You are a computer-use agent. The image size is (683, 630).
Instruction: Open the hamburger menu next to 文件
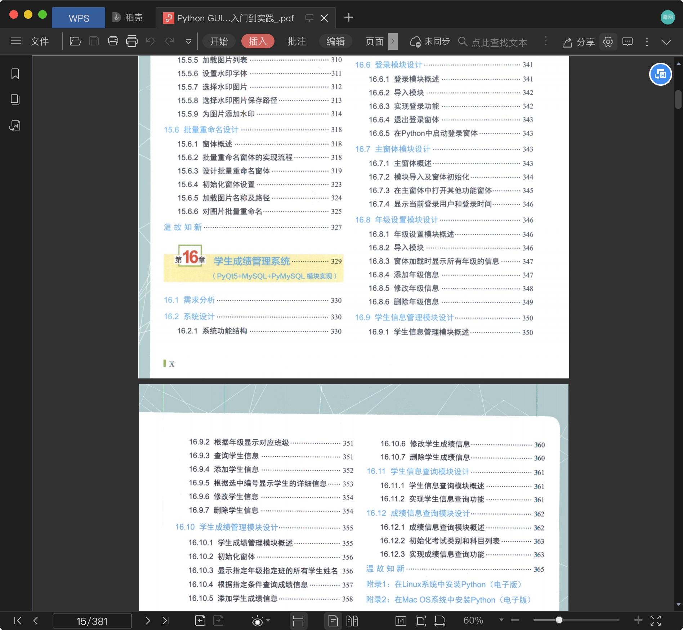coord(16,41)
